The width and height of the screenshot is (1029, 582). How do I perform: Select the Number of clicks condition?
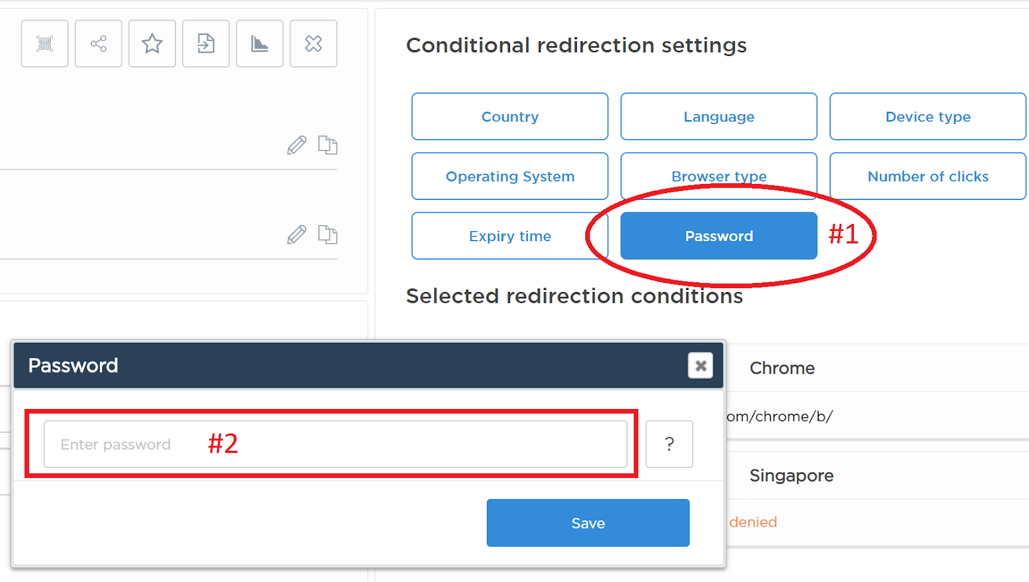click(x=927, y=176)
